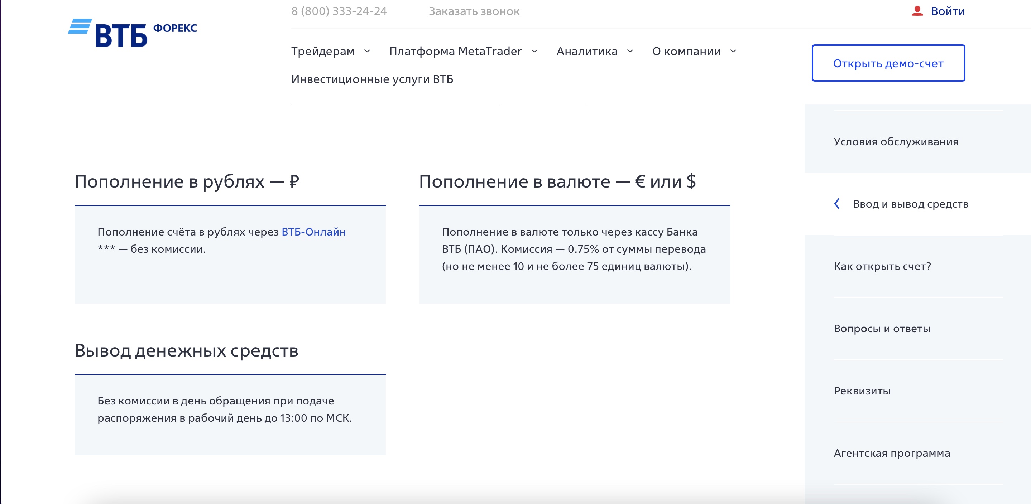Click the phone number 8 (800) 333-24-24

(x=339, y=11)
